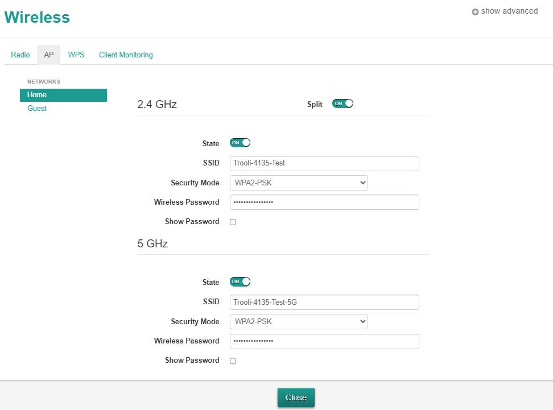Select the Home network in sidebar
This screenshot has width=553, height=410.
[x=63, y=95]
